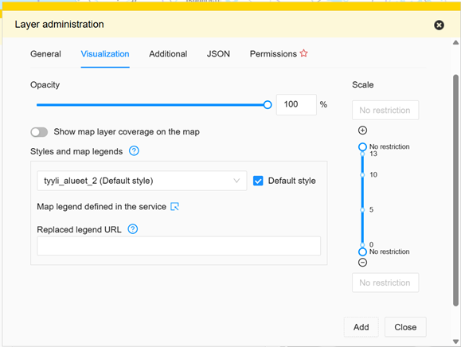Click the minus zoom icon below scale slider
This screenshot has width=461, height=347.
(x=362, y=263)
